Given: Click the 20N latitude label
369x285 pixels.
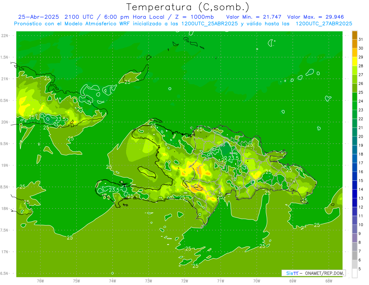Looking at the screenshot, I should point(5,122).
